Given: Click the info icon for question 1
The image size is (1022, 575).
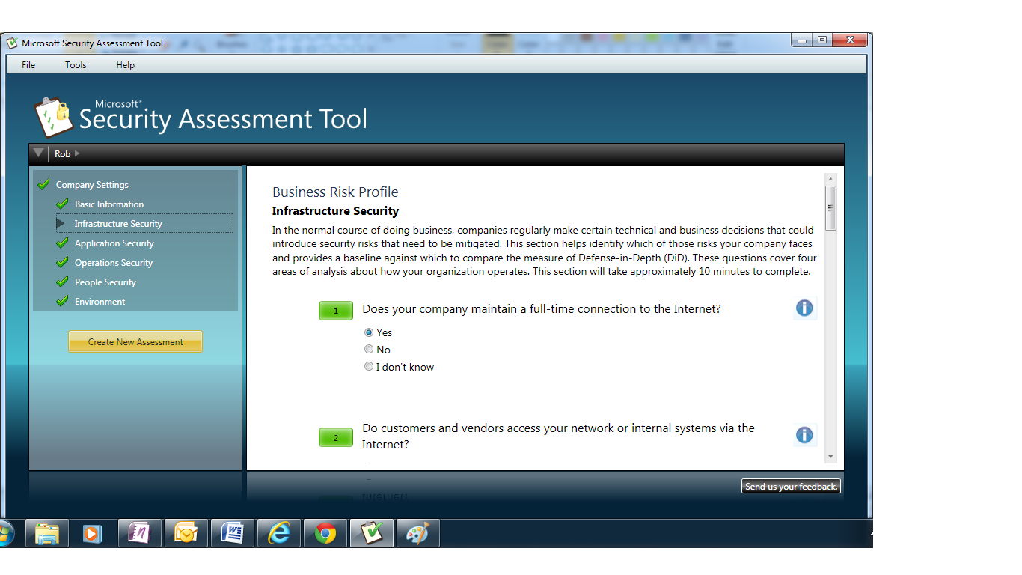Looking at the screenshot, I should pyautogui.click(x=804, y=308).
